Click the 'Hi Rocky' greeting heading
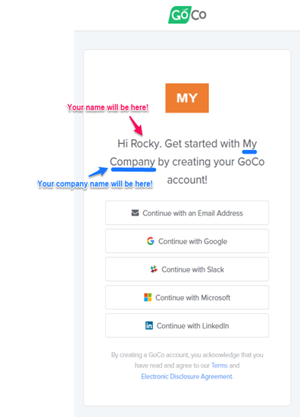 187,162
